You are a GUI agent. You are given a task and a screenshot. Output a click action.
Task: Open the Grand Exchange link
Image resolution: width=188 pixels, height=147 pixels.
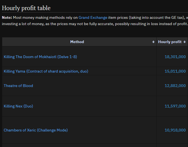[93, 17]
